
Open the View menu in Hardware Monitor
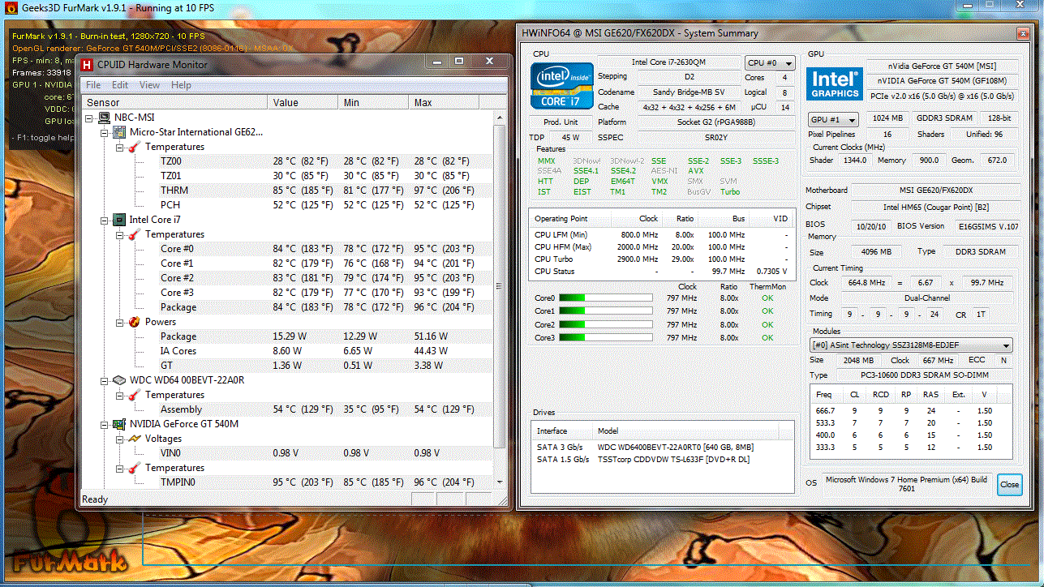pyautogui.click(x=149, y=85)
